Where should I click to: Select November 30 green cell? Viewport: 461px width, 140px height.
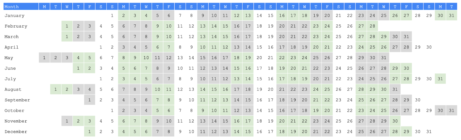click(x=395, y=121)
